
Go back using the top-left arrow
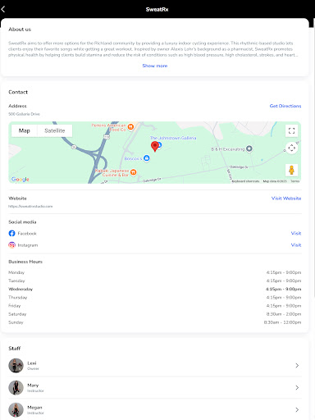(3, 9)
